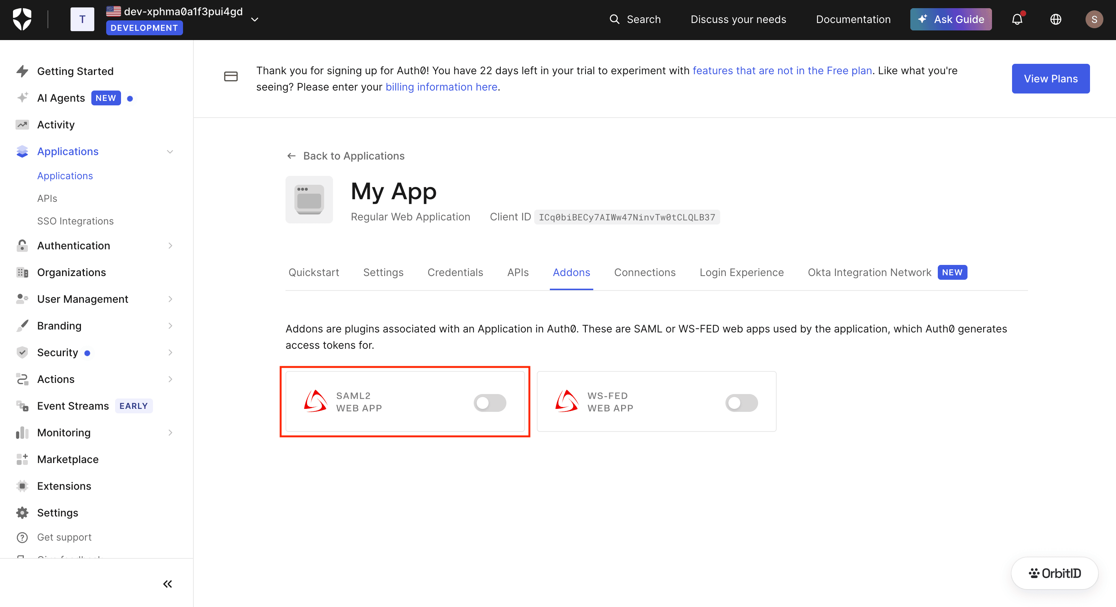1116x607 pixels.
Task: Enable the WS-FED Web App toggle
Action: (742, 403)
